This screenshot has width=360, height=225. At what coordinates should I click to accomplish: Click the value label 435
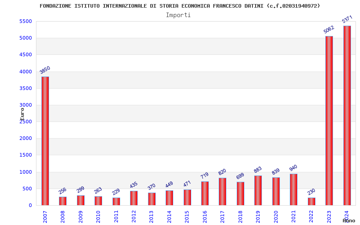pyautogui.click(x=133, y=185)
